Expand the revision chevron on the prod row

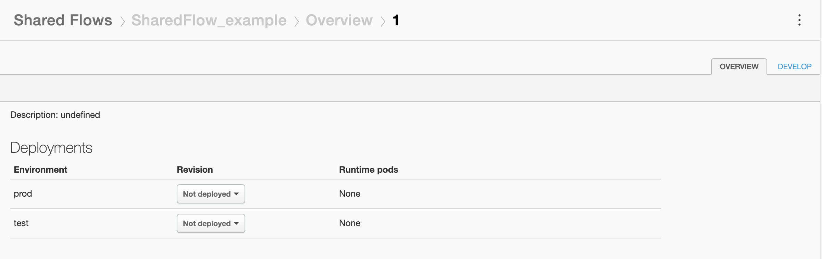coord(236,194)
